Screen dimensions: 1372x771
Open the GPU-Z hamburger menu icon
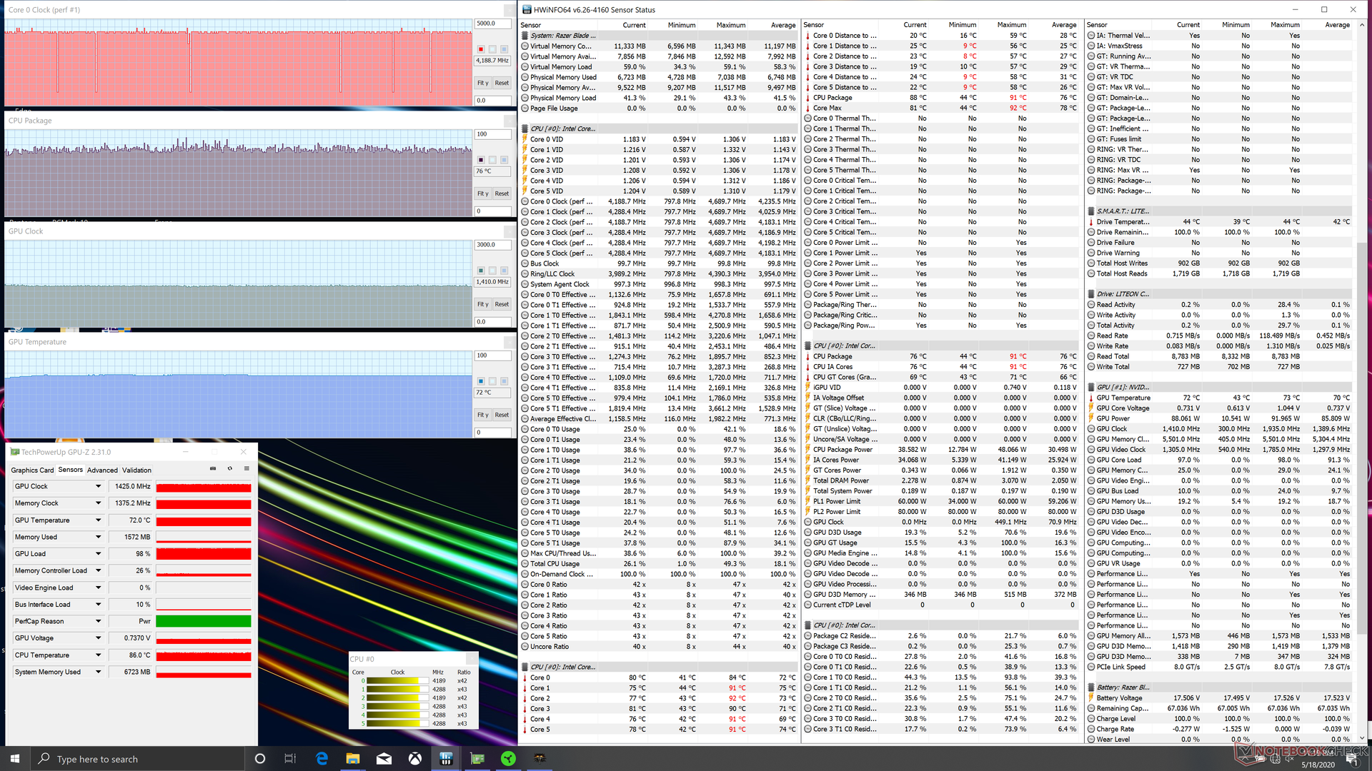click(x=247, y=469)
